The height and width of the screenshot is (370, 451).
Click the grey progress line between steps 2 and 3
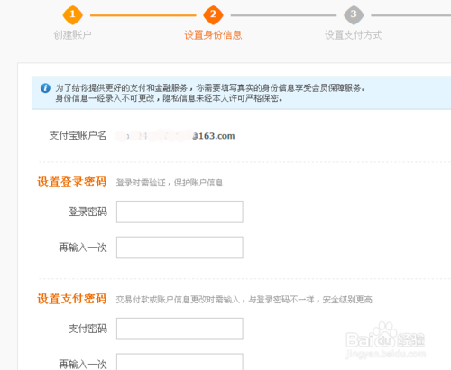pyautogui.click(x=283, y=15)
